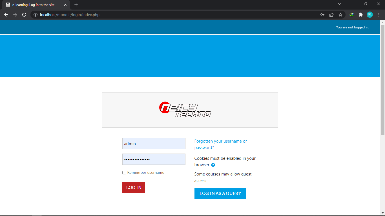Screen dimensions: 385x216
Task: Focus the password field
Action: 154,159
